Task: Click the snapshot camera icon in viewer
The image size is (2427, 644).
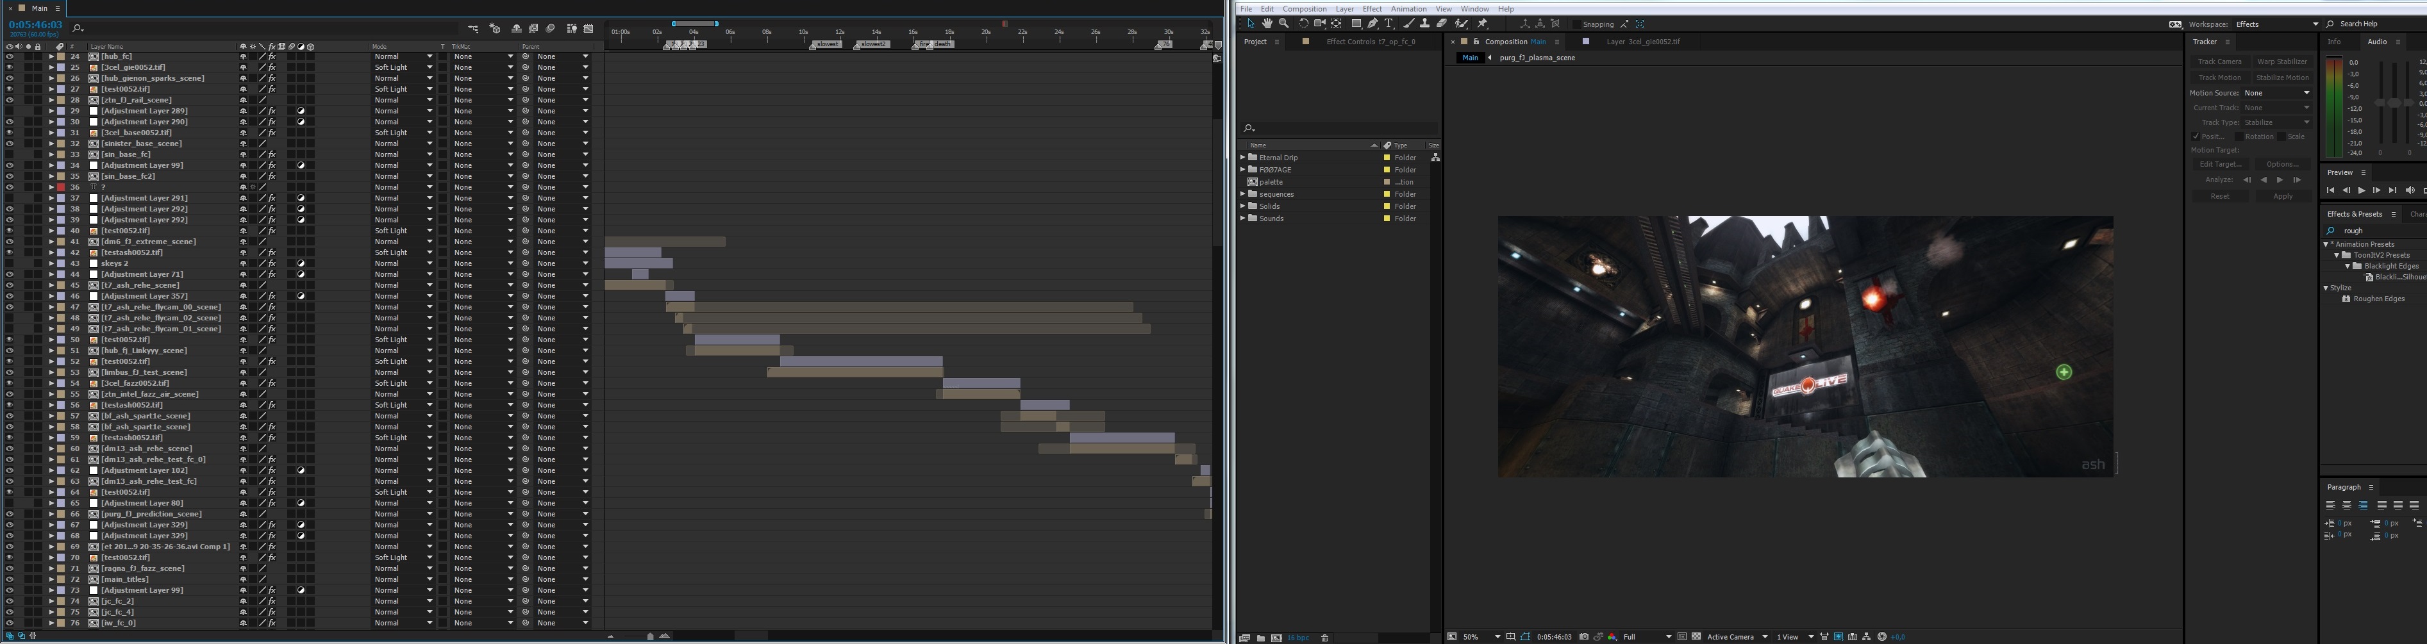Action: (x=1584, y=638)
